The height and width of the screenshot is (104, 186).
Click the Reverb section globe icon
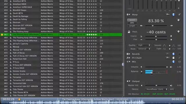pos(174,54)
